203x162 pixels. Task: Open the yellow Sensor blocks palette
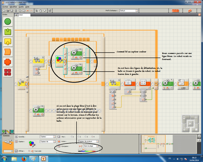(x=8, y=41)
